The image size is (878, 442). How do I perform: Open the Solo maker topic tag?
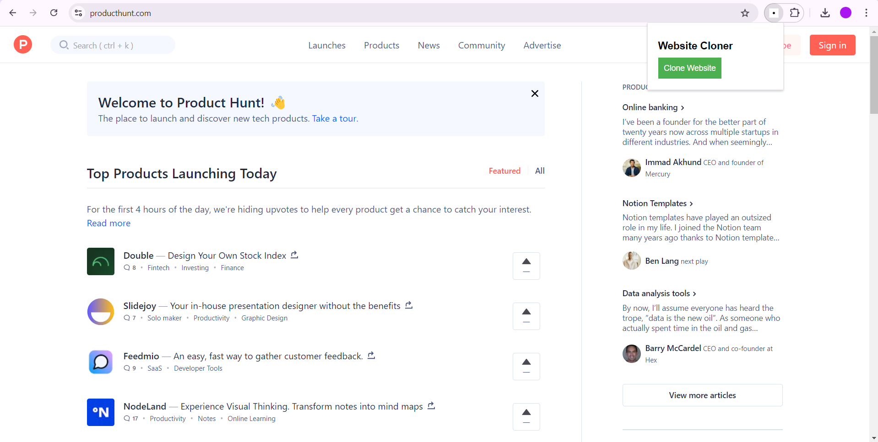164,318
